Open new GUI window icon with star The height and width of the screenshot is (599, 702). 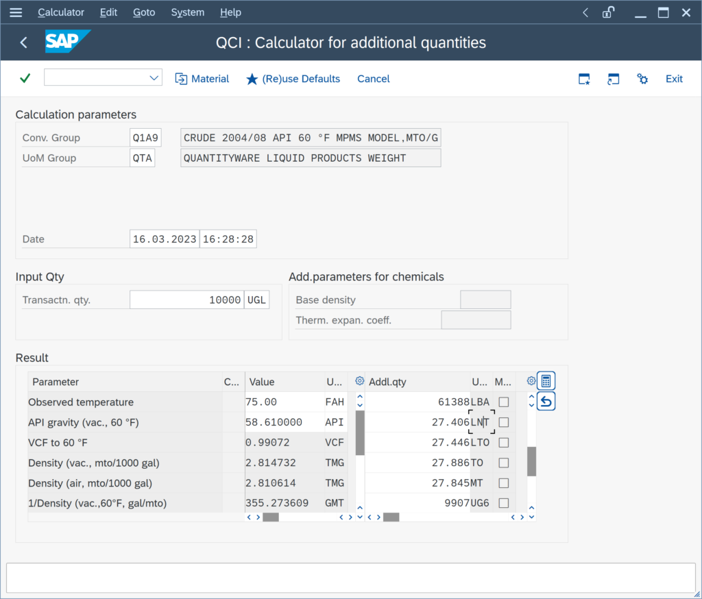(584, 80)
